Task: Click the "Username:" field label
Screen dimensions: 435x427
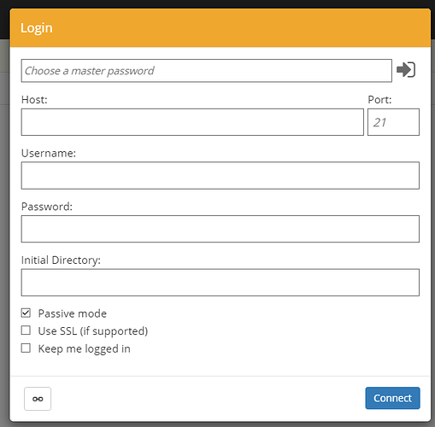Action: [49, 153]
